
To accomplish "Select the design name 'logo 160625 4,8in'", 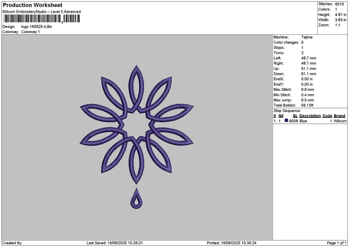I will 37,27.
